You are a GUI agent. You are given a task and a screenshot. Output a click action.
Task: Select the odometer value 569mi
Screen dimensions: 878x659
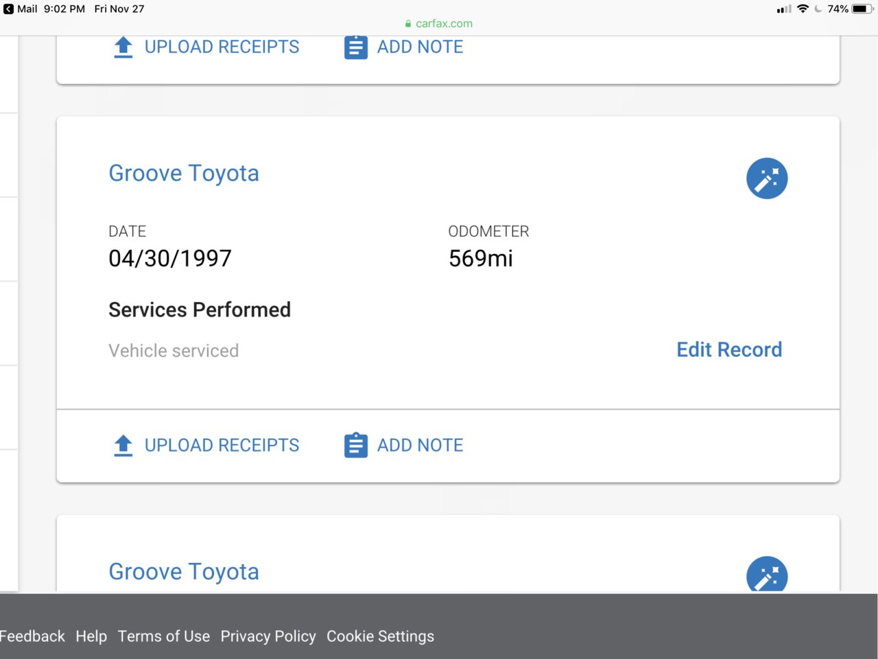(x=481, y=259)
